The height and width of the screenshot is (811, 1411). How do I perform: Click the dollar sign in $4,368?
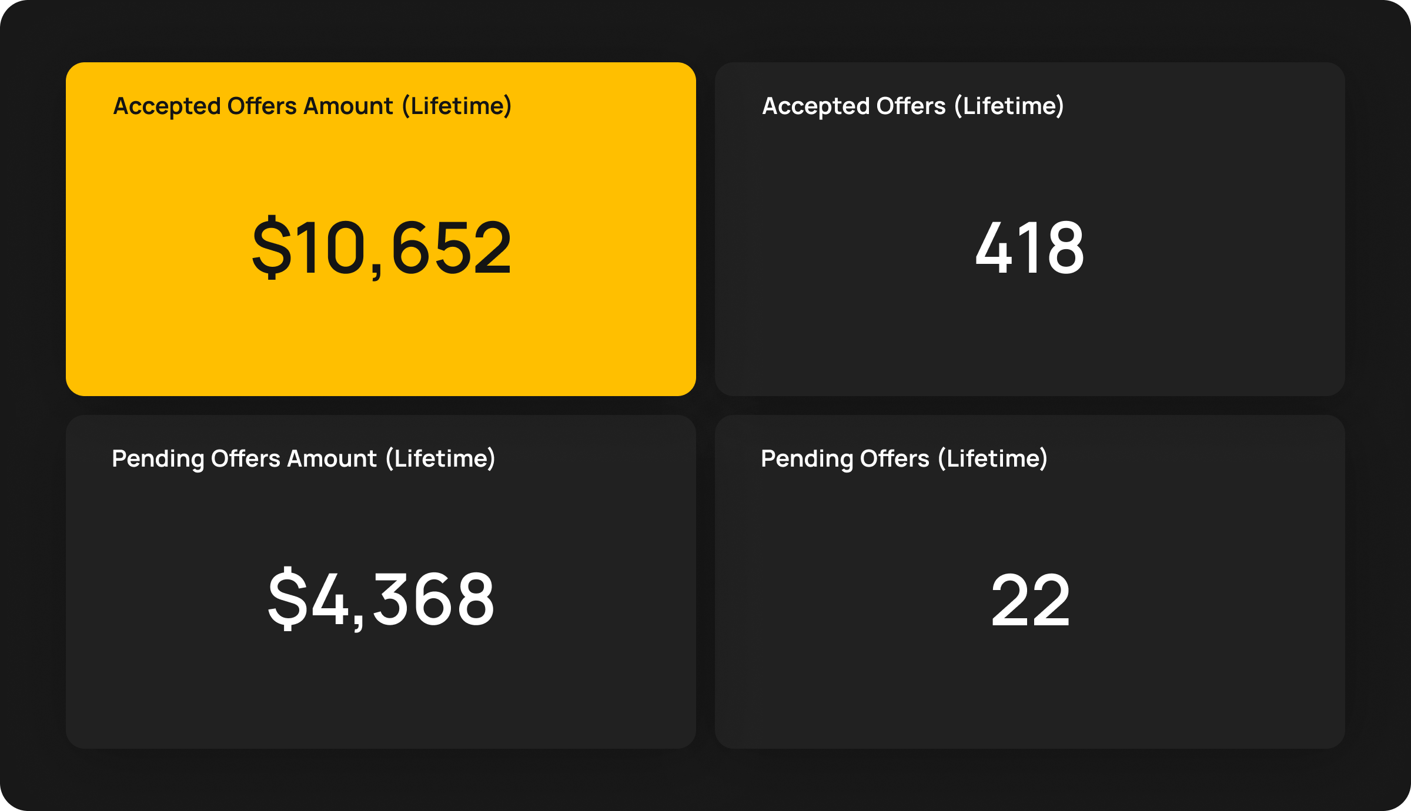(x=287, y=600)
